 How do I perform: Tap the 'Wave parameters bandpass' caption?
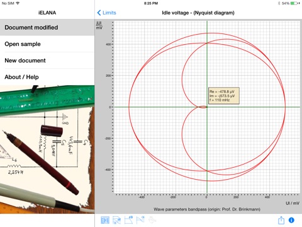(207, 209)
